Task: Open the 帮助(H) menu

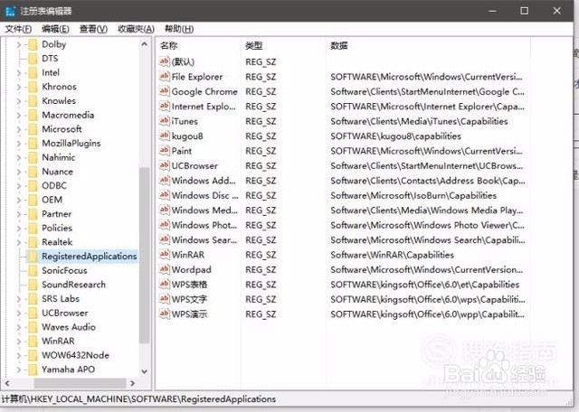Action: click(179, 29)
